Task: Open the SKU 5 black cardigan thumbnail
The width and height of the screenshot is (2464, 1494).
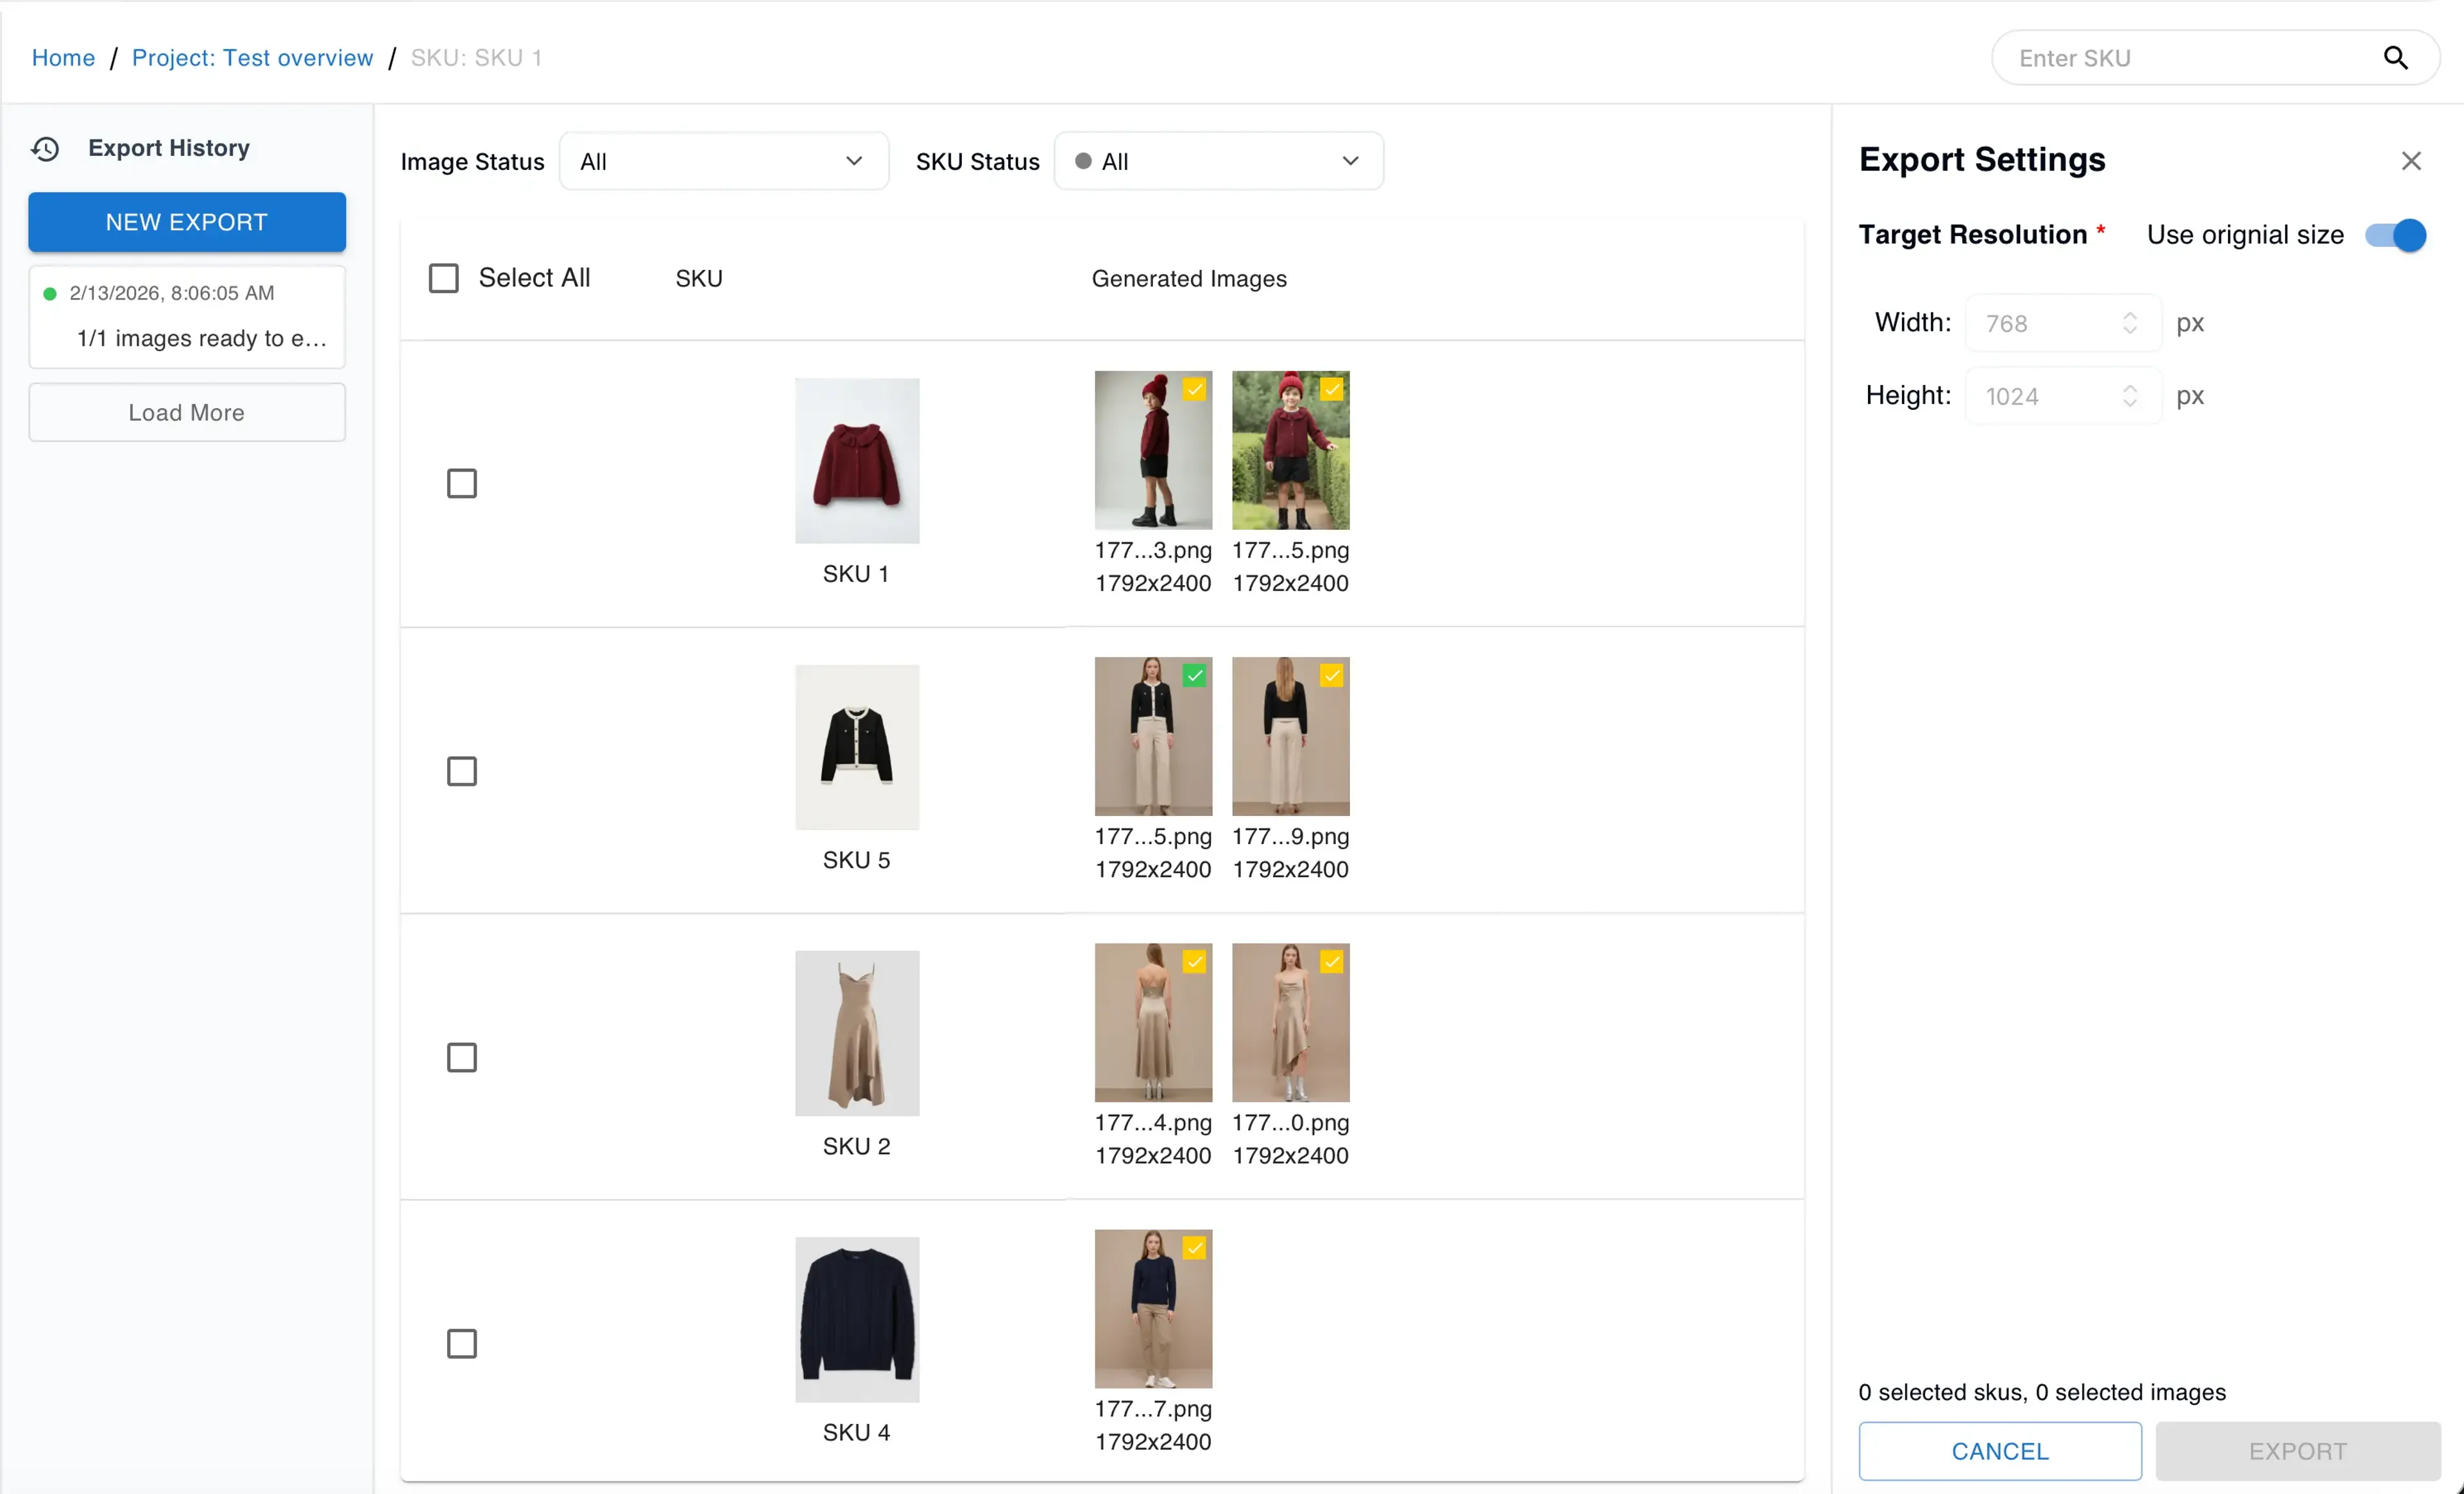Action: click(x=857, y=747)
